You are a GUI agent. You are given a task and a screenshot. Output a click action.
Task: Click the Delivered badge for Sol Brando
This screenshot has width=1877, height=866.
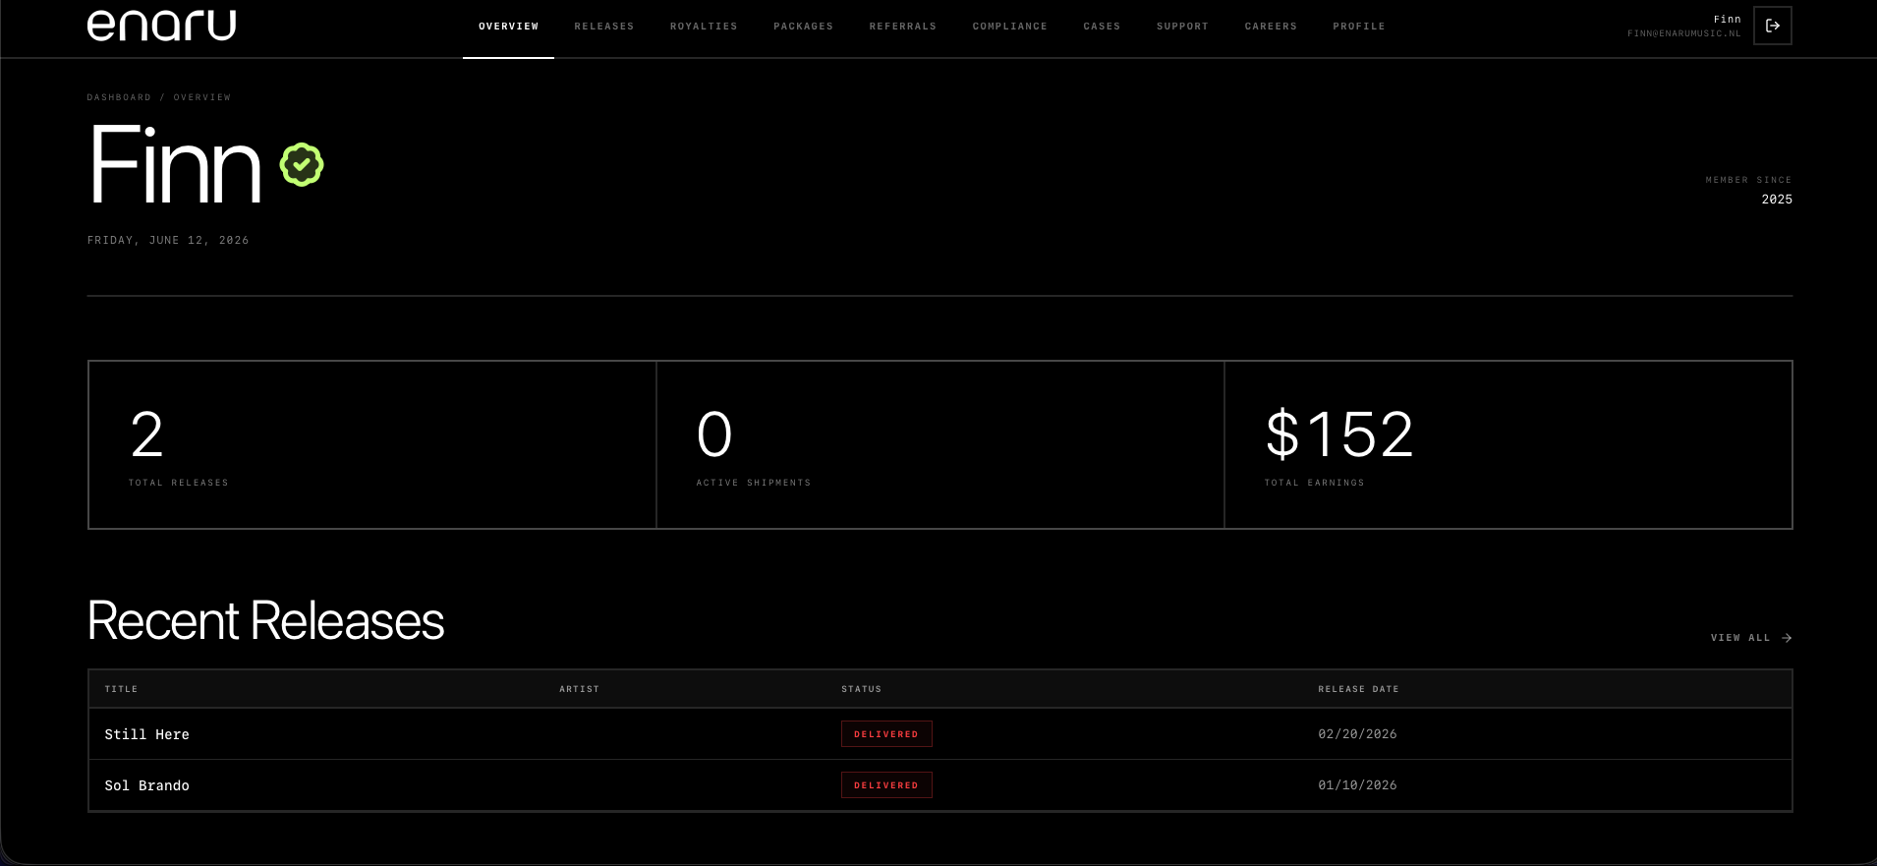click(886, 785)
